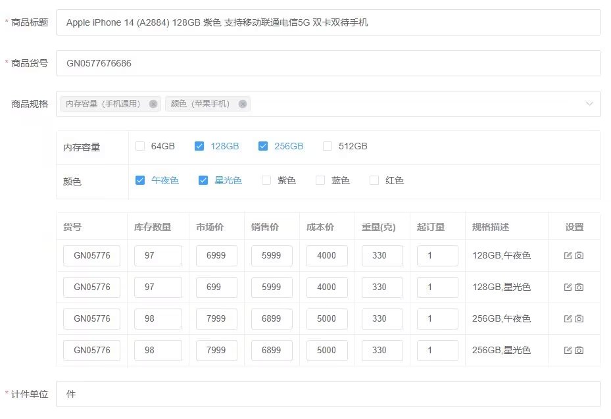Image resolution: width=611 pixels, height=419 pixels.
Task: Upload photo for 256GB,星光色 row
Action: pos(579,350)
